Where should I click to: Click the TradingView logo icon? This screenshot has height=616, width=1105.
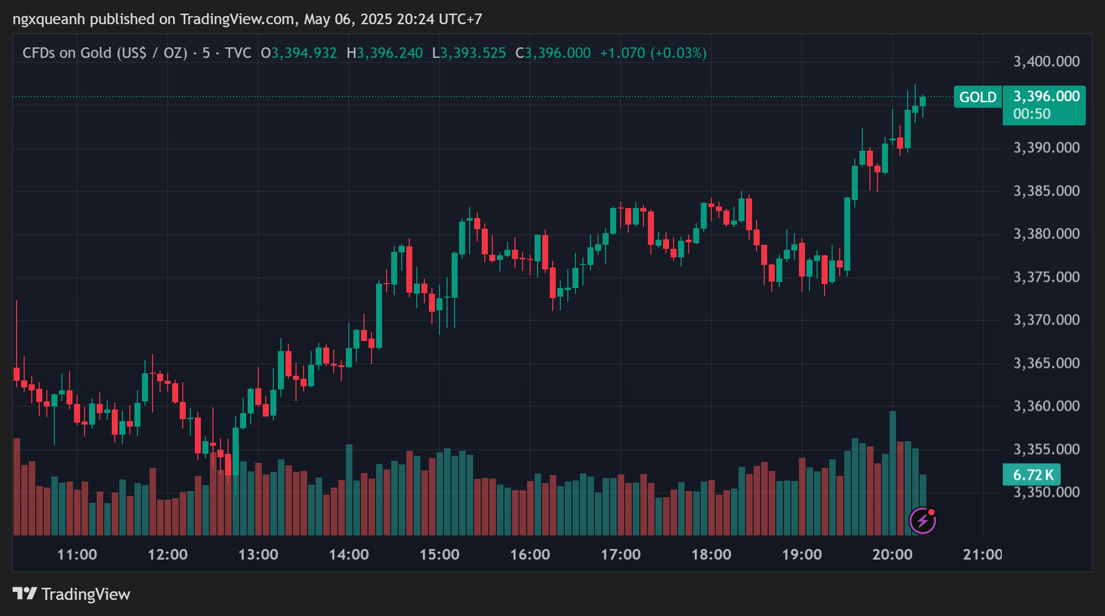coord(25,593)
